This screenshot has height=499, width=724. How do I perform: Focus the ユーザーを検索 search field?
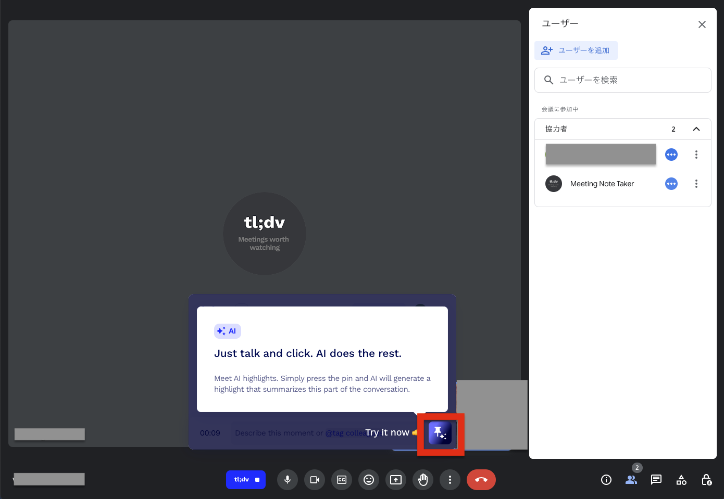[x=623, y=80]
